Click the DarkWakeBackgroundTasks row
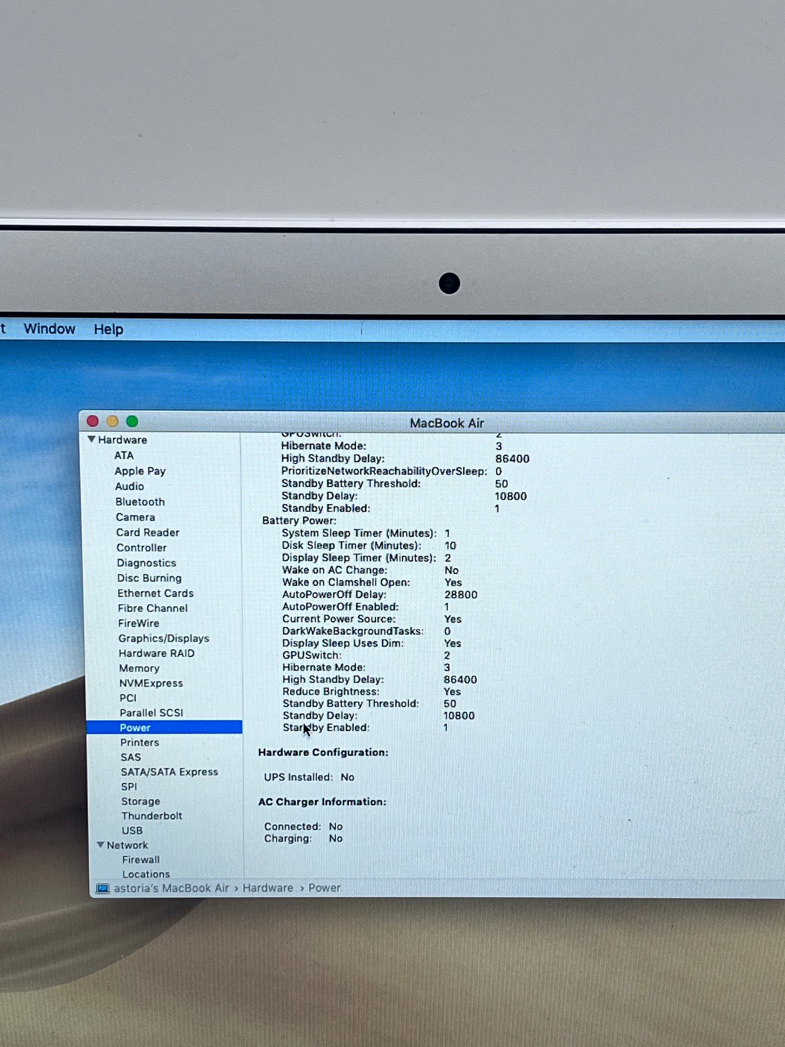Viewport: 785px width, 1047px height. (x=367, y=631)
